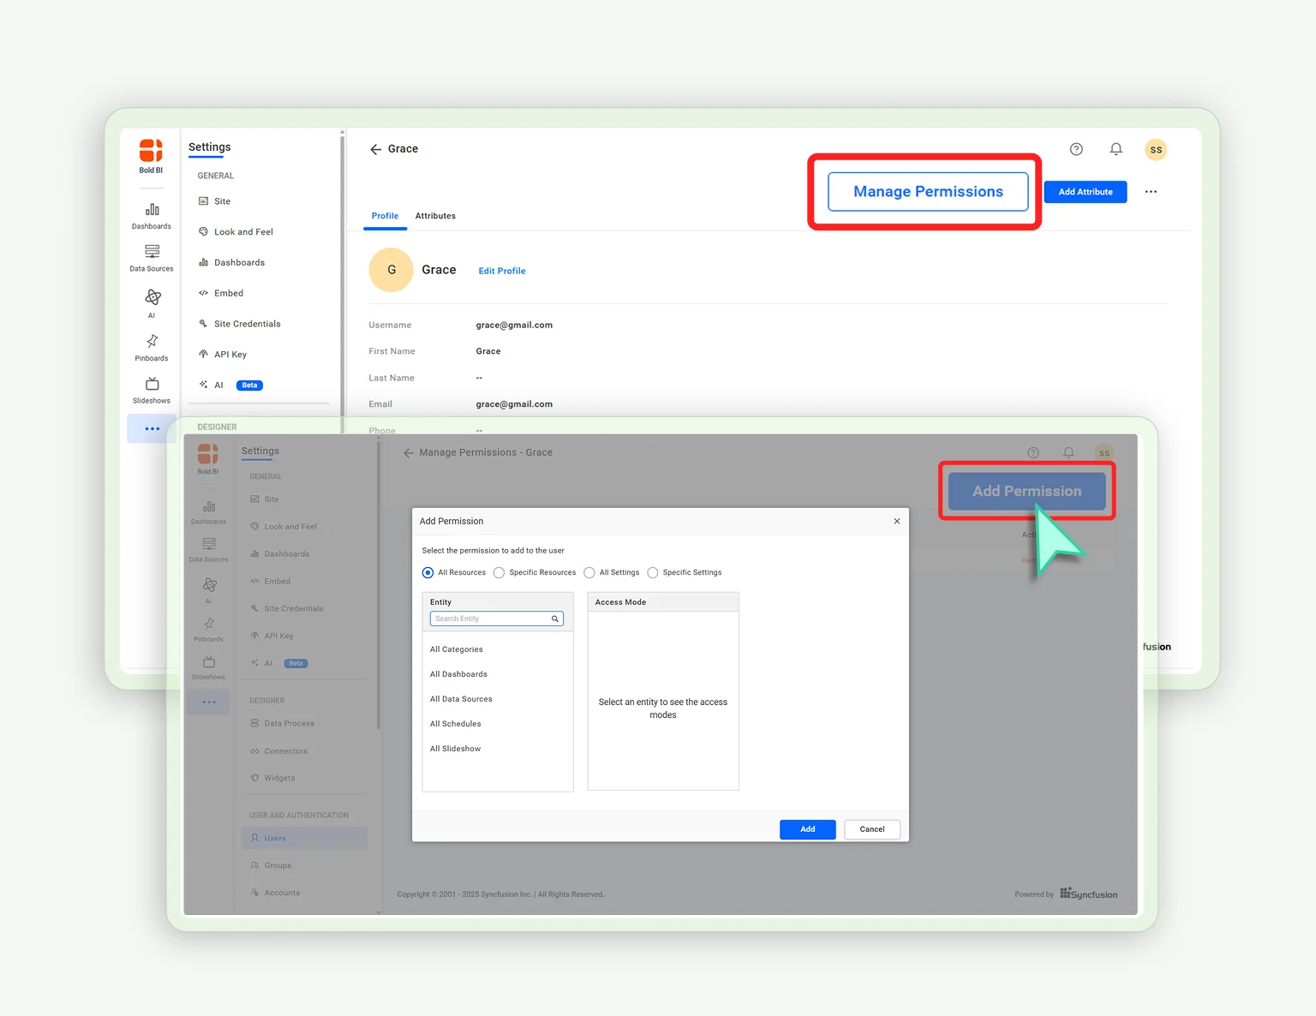The width and height of the screenshot is (1316, 1016).
Task: Open Pinboards from the sidebar
Action: [x=151, y=346]
